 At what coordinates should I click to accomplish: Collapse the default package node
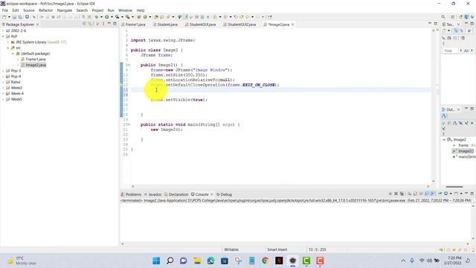click(13, 54)
